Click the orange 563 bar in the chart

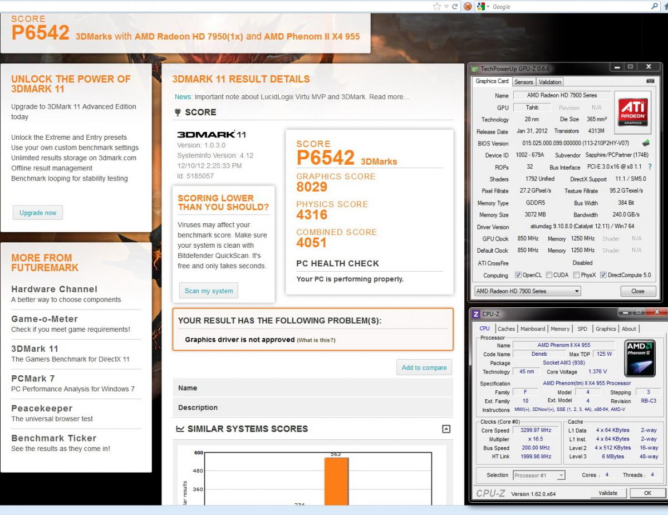(336, 481)
